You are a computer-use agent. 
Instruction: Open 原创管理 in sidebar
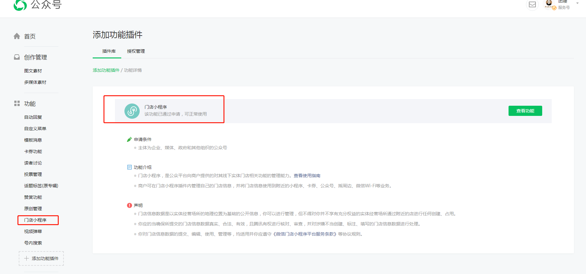pyautogui.click(x=33, y=209)
